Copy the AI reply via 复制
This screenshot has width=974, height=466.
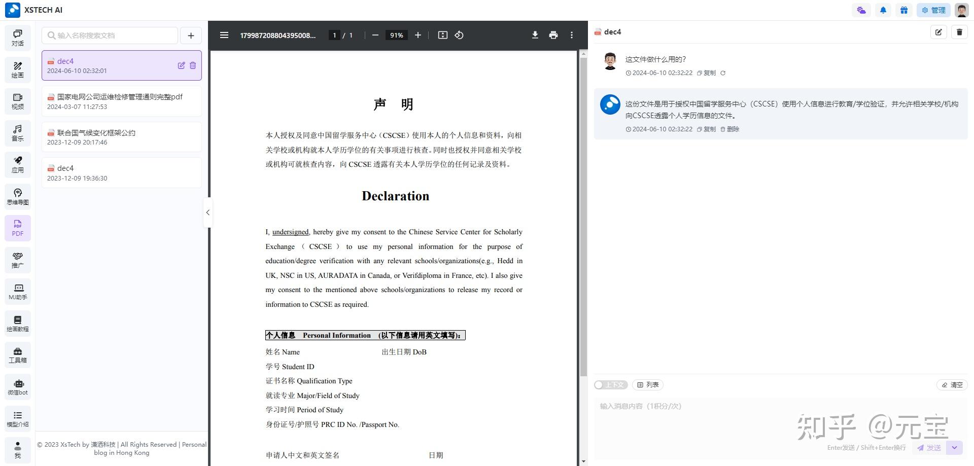pyautogui.click(x=707, y=129)
